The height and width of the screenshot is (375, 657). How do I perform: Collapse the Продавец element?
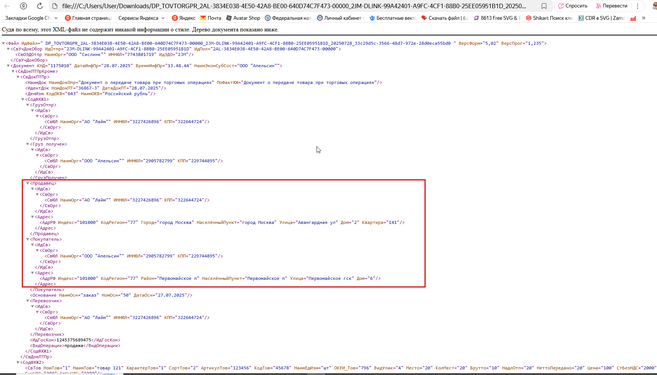(28, 183)
